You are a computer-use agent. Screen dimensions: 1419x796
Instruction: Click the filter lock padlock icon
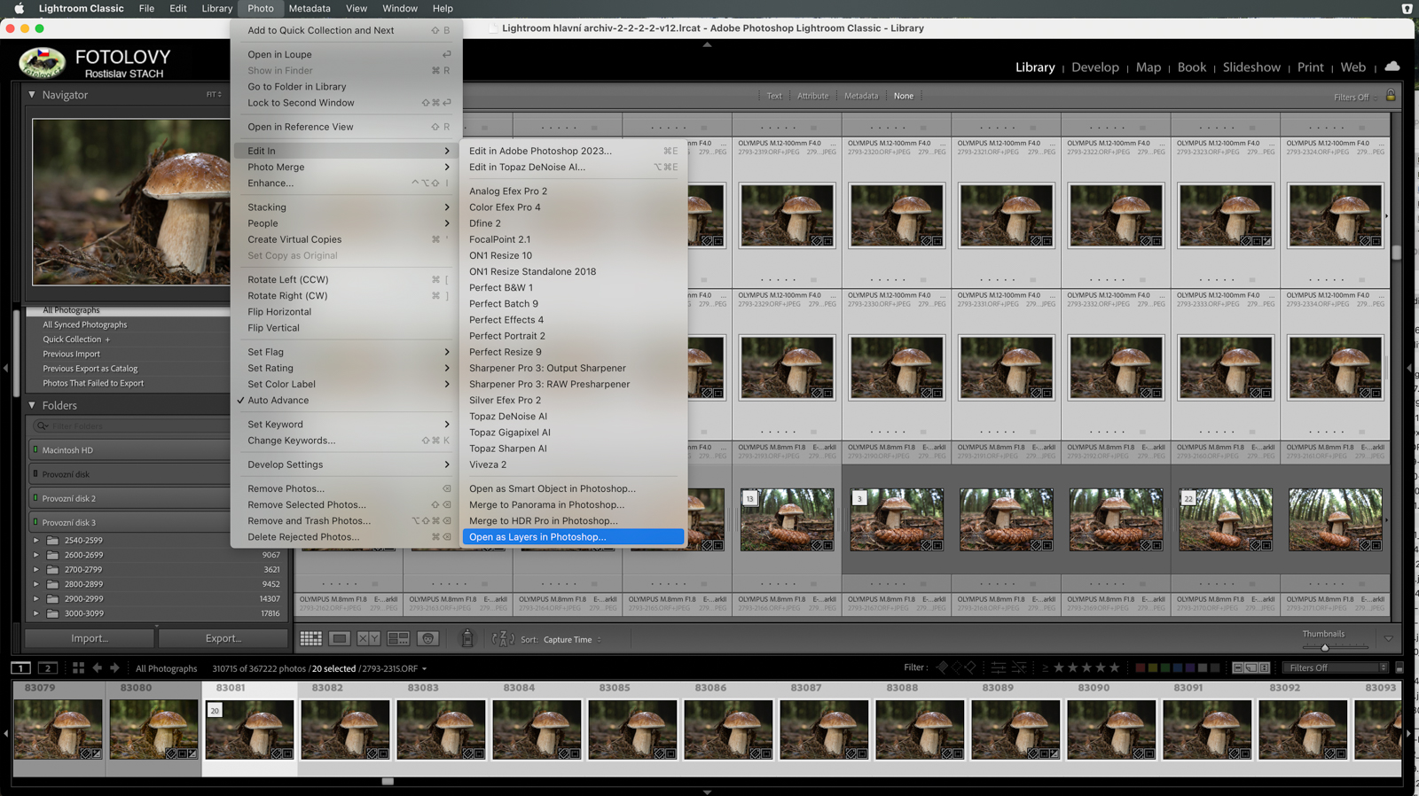1391,96
